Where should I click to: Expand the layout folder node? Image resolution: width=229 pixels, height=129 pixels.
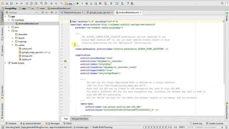coord(13,38)
